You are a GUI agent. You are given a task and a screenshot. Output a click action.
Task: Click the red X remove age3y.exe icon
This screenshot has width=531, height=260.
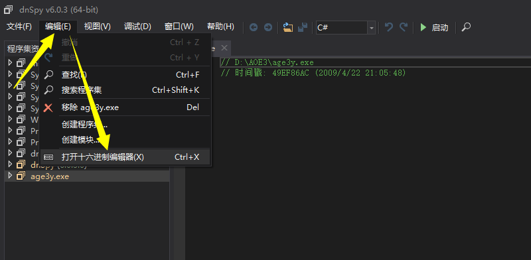point(48,107)
